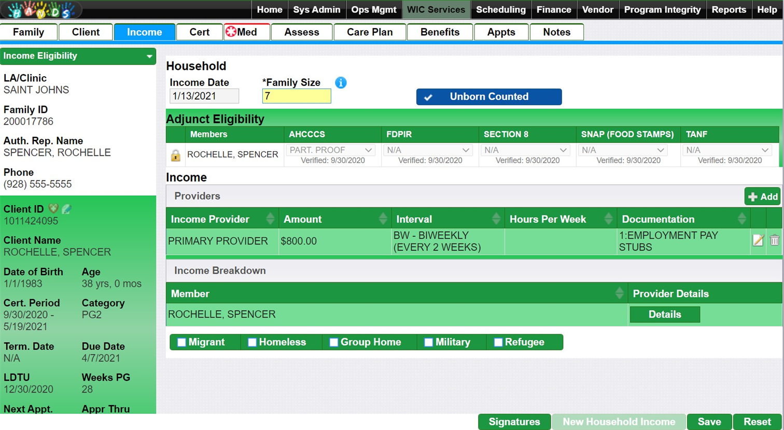Click the heart icon next to Client ID
This screenshot has height=430, width=784.
pyautogui.click(x=53, y=209)
